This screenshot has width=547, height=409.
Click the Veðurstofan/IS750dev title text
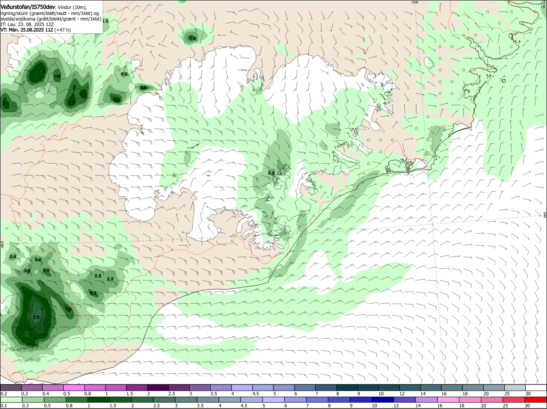[x=28, y=7]
